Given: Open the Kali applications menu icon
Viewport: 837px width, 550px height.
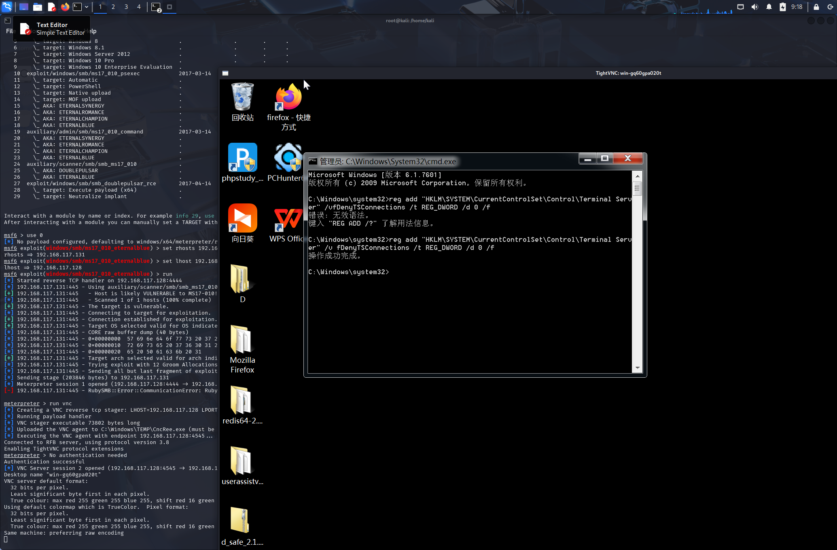Looking at the screenshot, I should coord(7,7).
